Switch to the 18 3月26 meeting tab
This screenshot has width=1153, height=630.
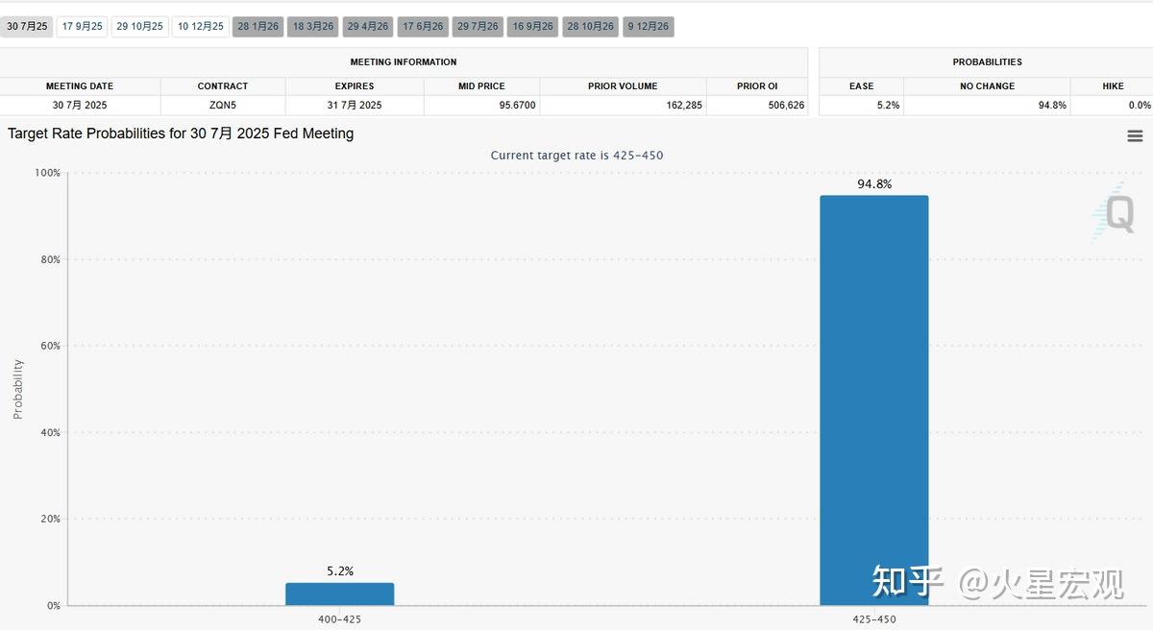[x=312, y=27]
